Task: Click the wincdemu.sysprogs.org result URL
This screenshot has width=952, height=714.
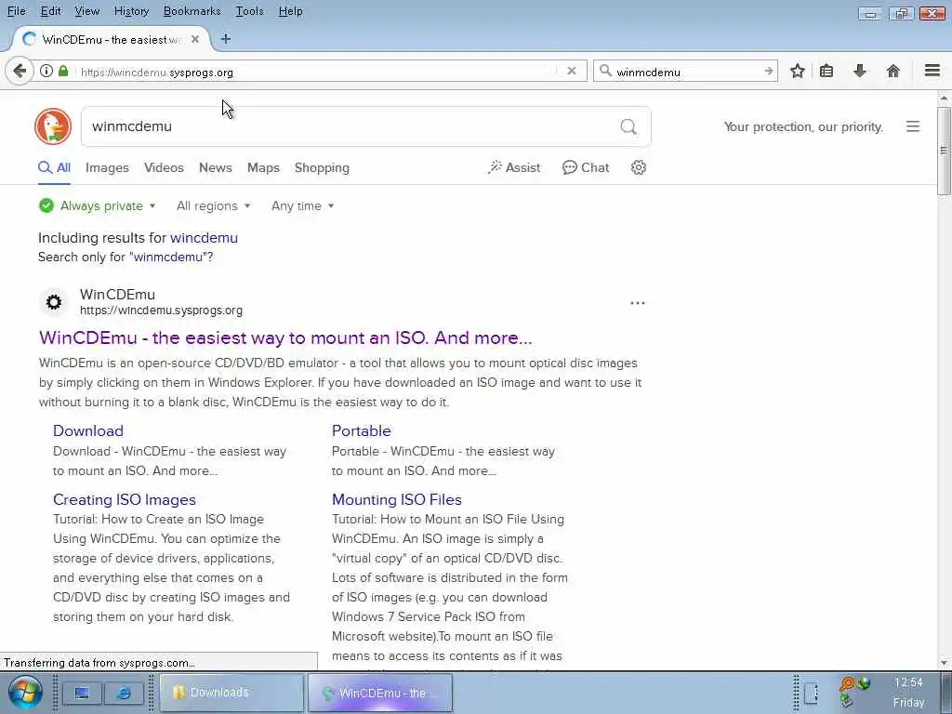Action: pyautogui.click(x=161, y=311)
